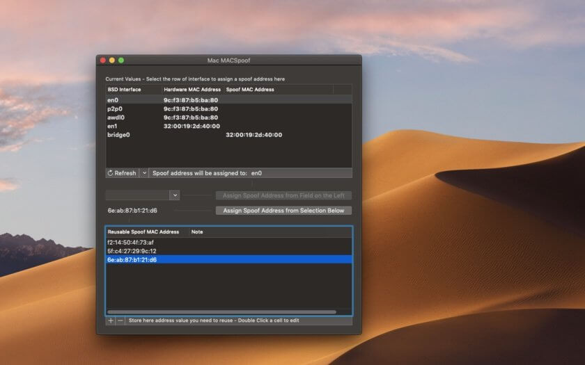The image size is (585, 365).
Task: Remove selected address with minus icon
Action: (x=120, y=321)
